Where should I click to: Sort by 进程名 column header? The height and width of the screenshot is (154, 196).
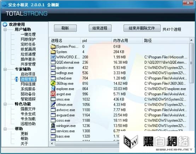(x=65, y=40)
